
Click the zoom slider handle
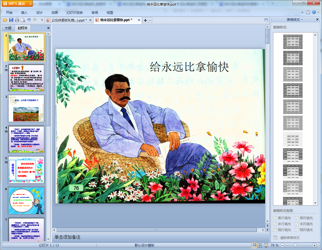[295, 245]
